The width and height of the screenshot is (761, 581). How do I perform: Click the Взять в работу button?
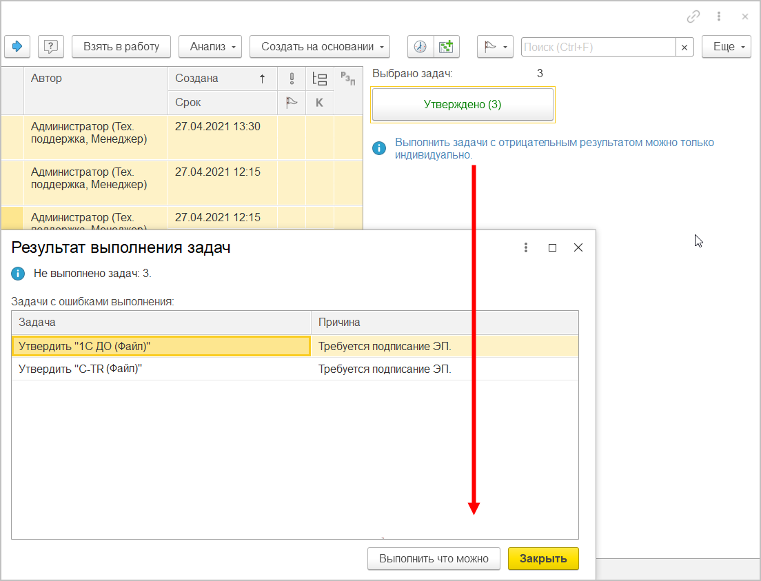point(121,47)
